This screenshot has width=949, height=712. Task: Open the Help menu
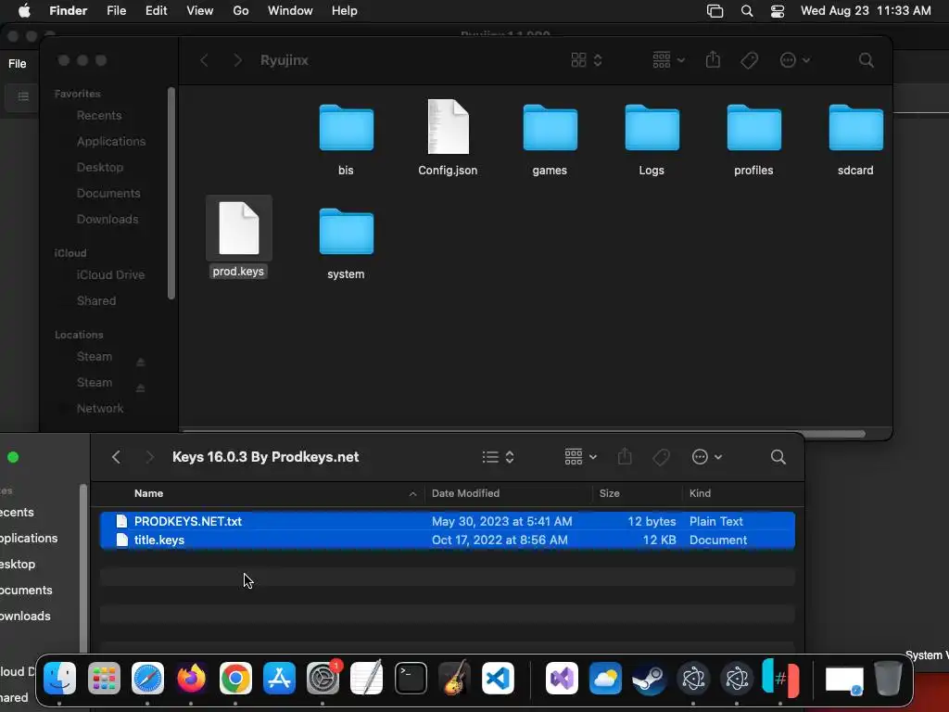tap(345, 11)
